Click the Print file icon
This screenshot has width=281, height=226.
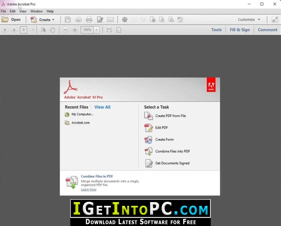click(89, 20)
